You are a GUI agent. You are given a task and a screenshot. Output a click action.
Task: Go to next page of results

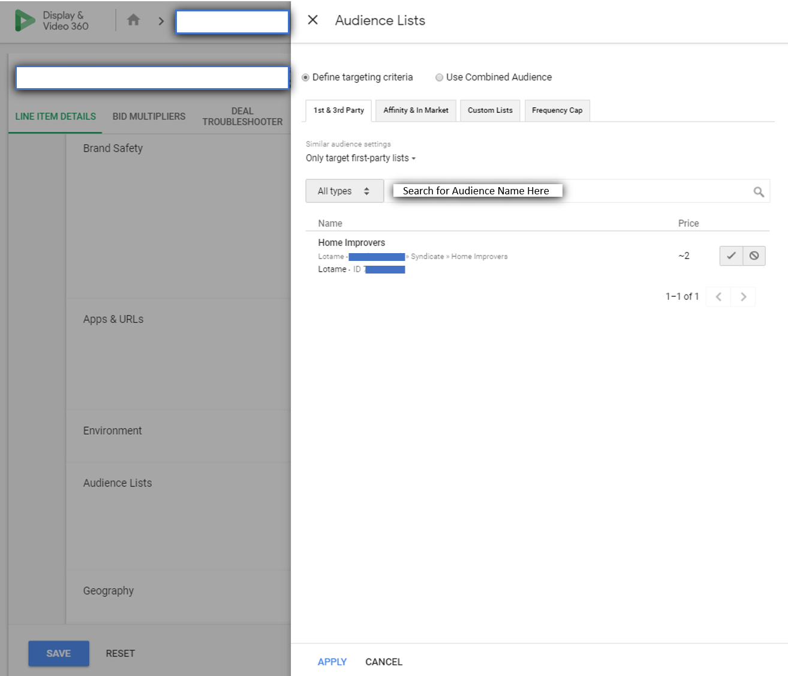[744, 296]
